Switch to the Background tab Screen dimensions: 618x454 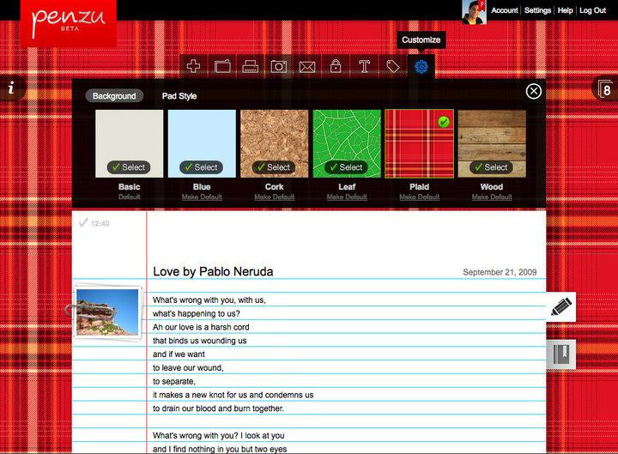(x=114, y=96)
